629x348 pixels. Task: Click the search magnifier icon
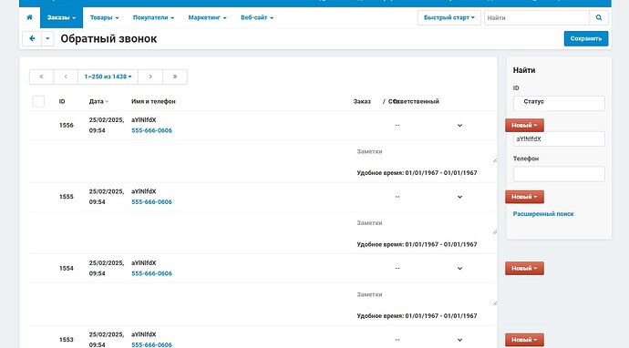[599, 17]
